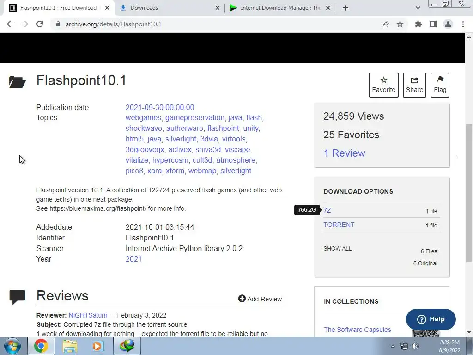Toggle the browser side panel icon

[x=433, y=24]
